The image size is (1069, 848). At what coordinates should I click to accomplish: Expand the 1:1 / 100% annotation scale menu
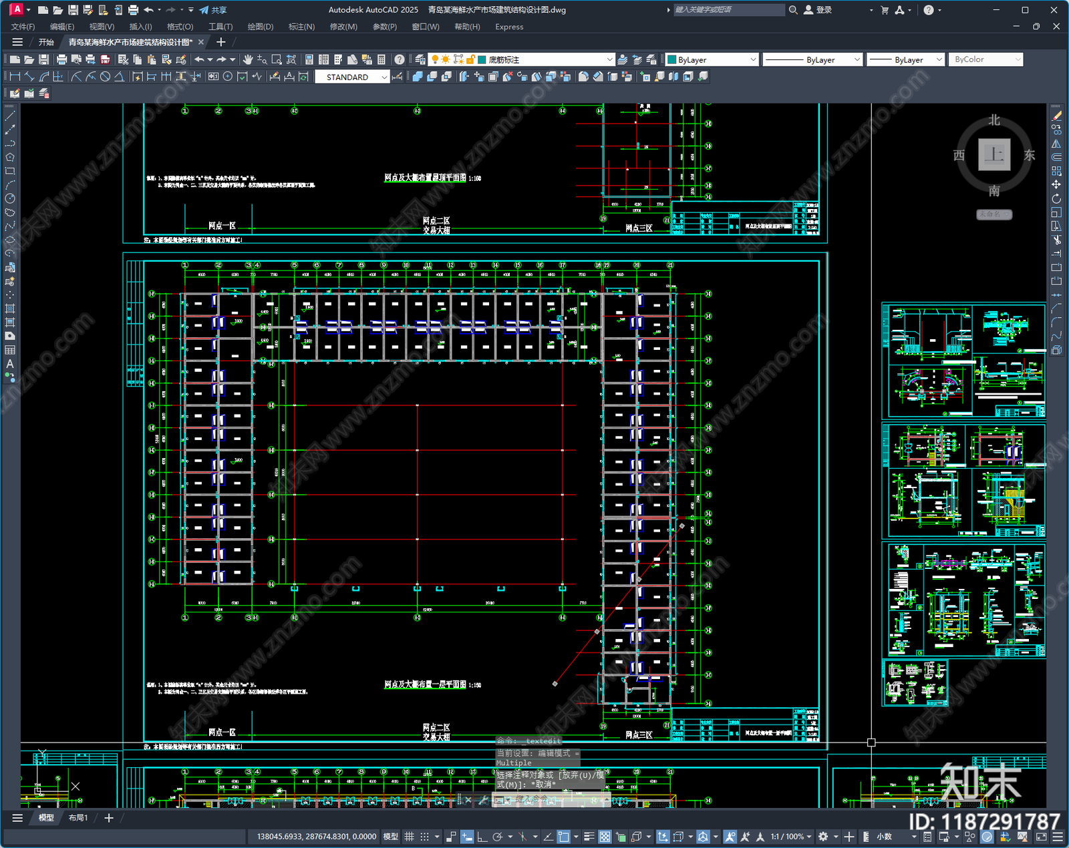(791, 837)
